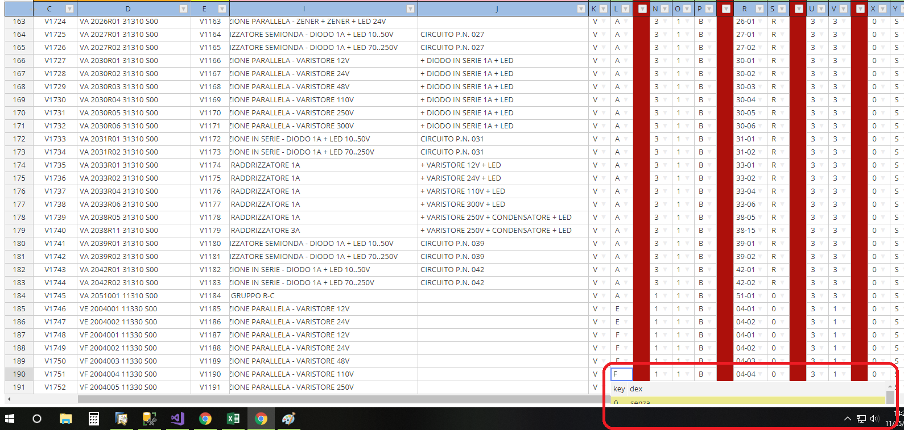The height and width of the screenshot is (430, 904).
Task: Show hidden system tray icons
Action: click(x=847, y=419)
